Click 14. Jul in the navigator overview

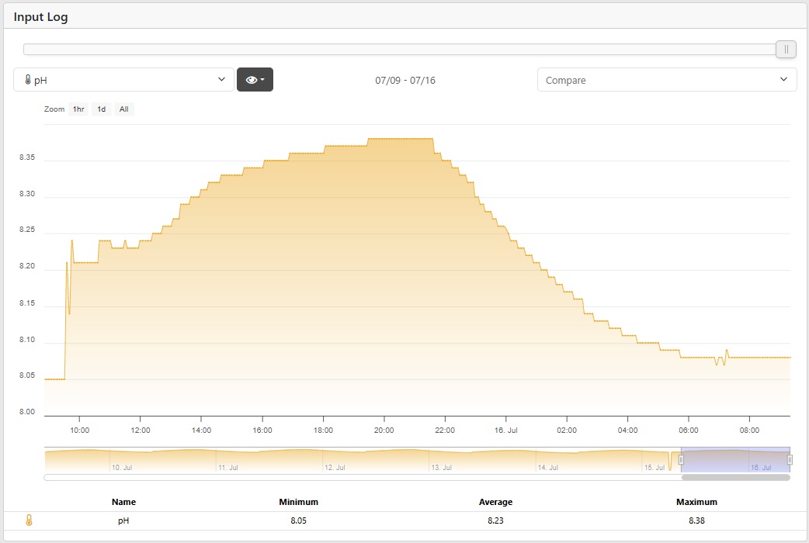(547, 468)
